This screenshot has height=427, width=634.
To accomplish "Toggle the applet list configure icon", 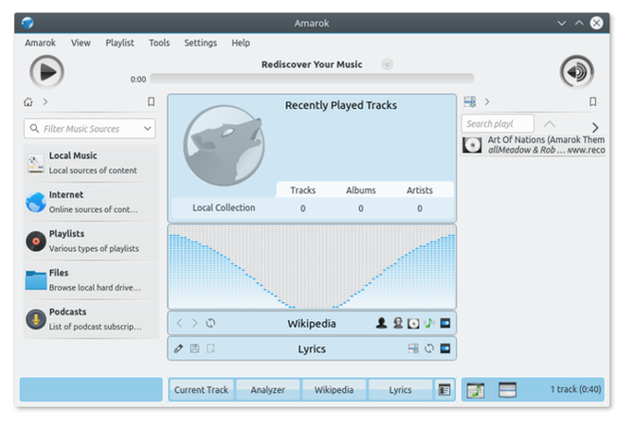I will pyautogui.click(x=444, y=390).
